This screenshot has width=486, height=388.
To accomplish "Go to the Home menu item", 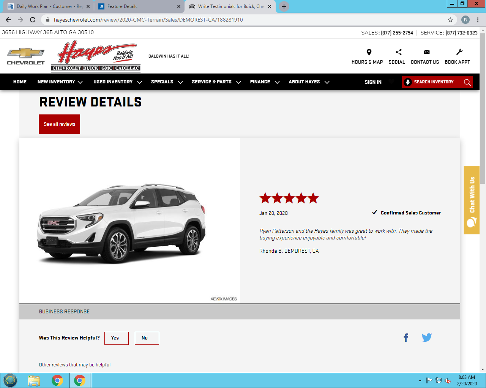I will click(x=20, y=82).
